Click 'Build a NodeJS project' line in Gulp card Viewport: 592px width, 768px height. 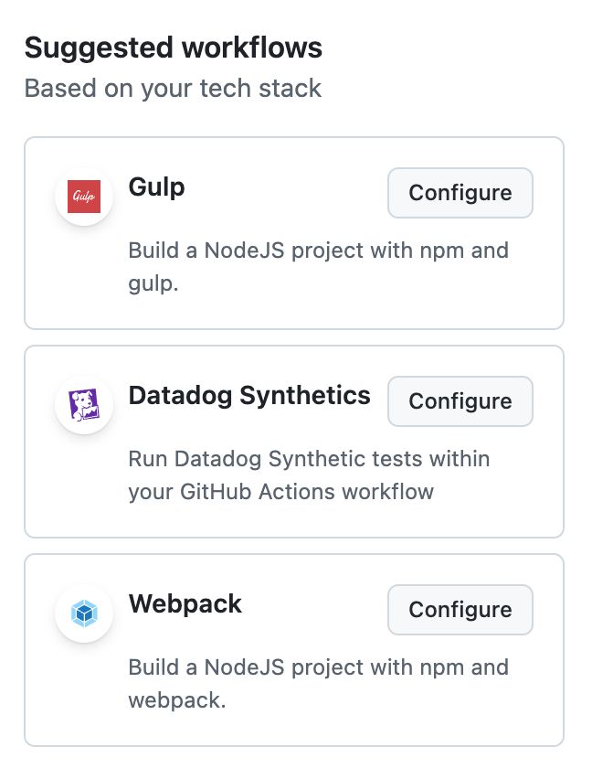[x=319, y=251]
